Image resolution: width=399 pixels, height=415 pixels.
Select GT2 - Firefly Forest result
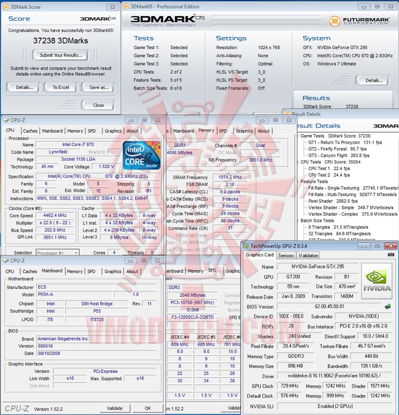(337, 148)
